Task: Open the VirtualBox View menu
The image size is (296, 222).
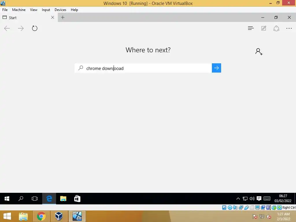Action: point(34,10)
